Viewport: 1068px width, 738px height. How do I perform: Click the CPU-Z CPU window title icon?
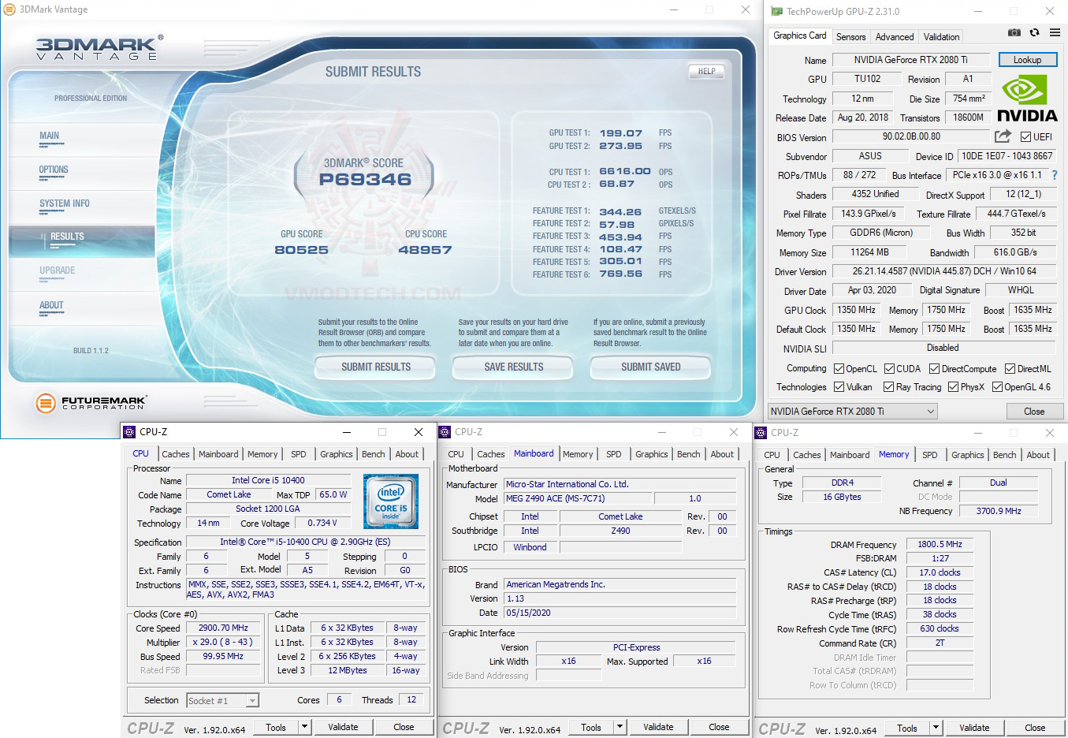(x=130, y=432)
